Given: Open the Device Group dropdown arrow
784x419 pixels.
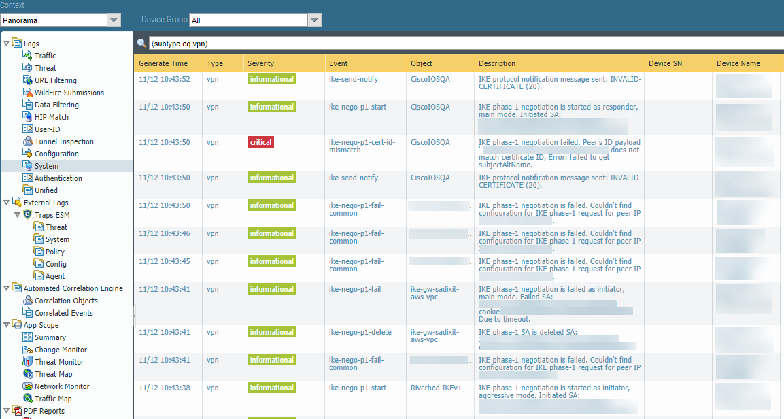Looking at the screenshot, I should [314, 20].
